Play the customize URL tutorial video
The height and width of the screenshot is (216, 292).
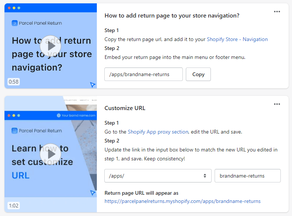point(50,154)
